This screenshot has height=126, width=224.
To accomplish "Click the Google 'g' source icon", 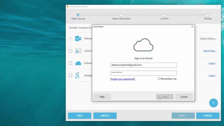I will (77, 76).
